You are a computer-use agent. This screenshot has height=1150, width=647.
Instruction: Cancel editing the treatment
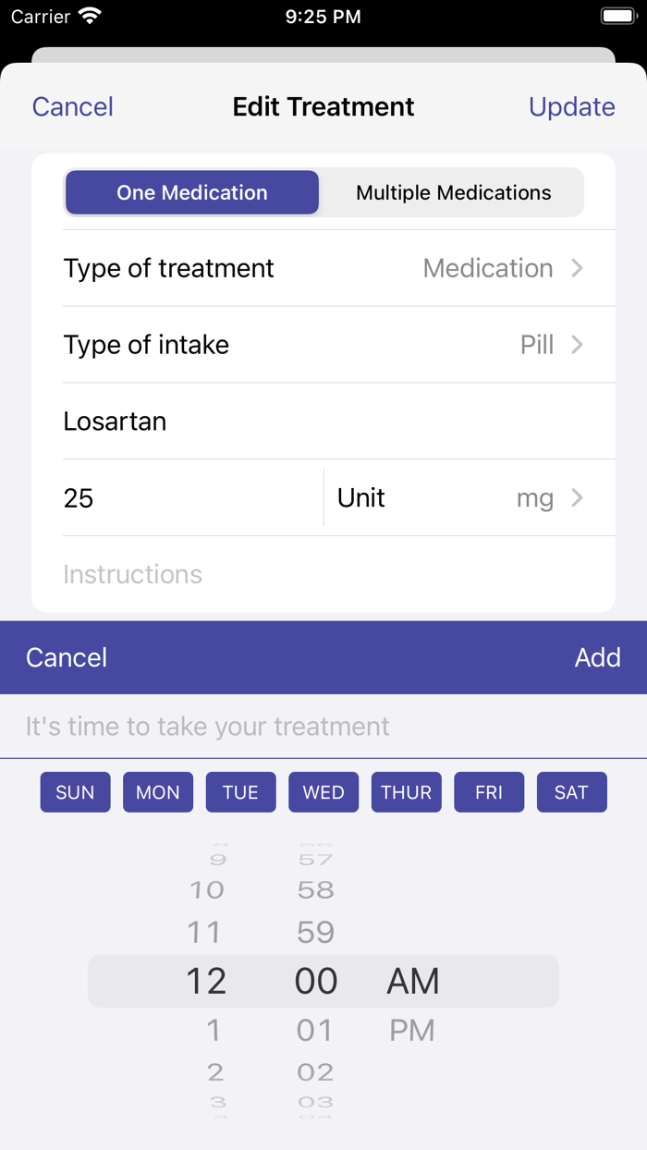coord(72,106)
